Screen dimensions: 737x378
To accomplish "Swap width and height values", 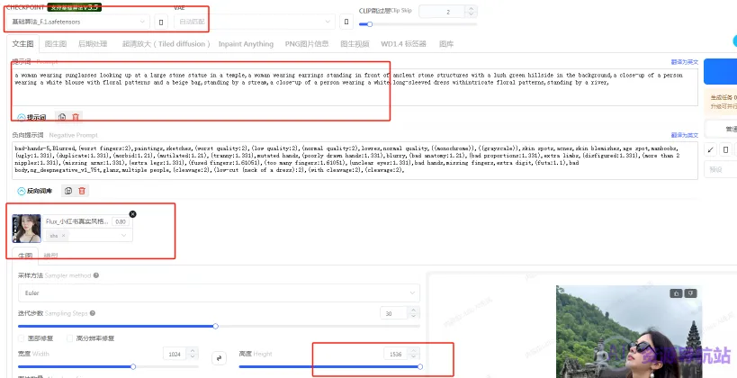I will coord(218,357).
